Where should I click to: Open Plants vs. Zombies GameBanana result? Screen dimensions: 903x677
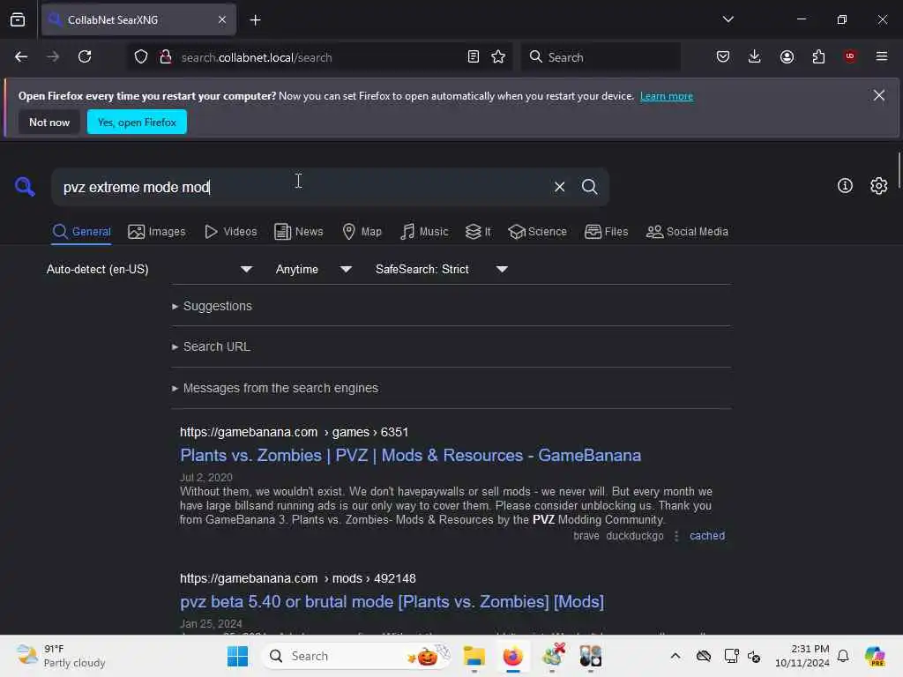click(x=411, y=456)
